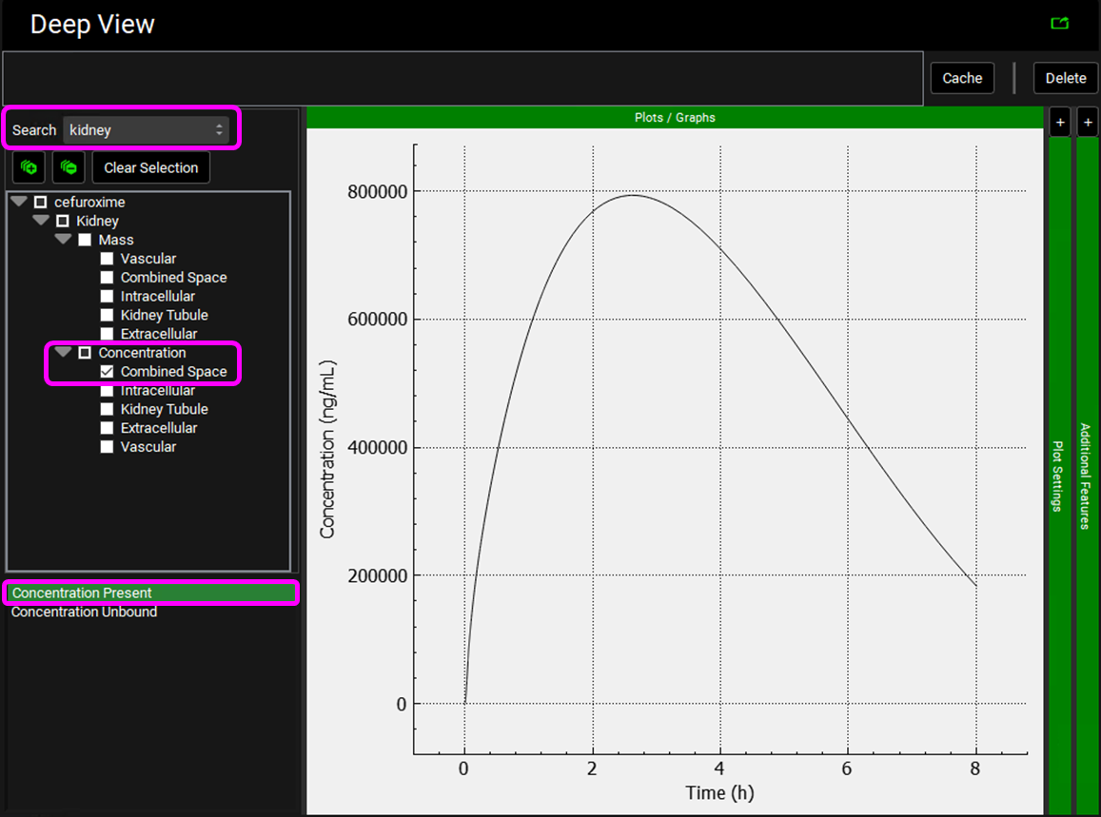
Task: Uncheck Combined Space under Concentration
Action: (108, 372)
